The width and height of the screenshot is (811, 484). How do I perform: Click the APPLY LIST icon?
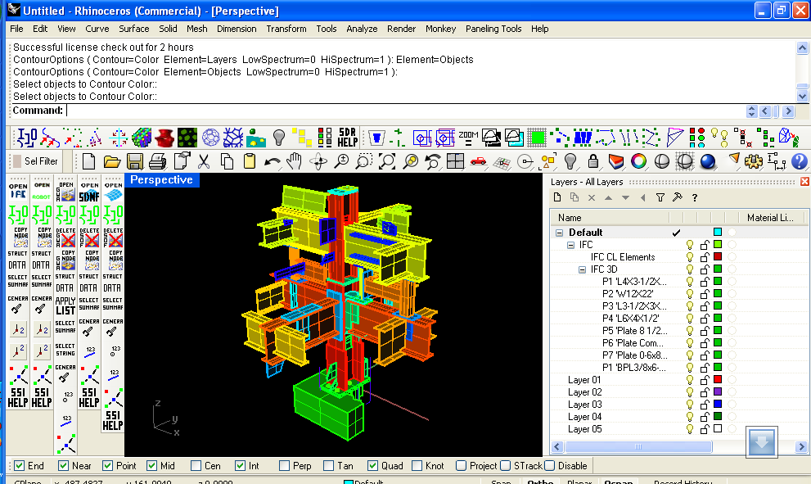tap(65, 306)
